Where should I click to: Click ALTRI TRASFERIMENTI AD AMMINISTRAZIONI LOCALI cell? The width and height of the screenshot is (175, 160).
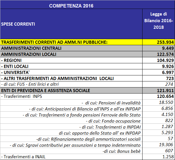click(57, 78)
